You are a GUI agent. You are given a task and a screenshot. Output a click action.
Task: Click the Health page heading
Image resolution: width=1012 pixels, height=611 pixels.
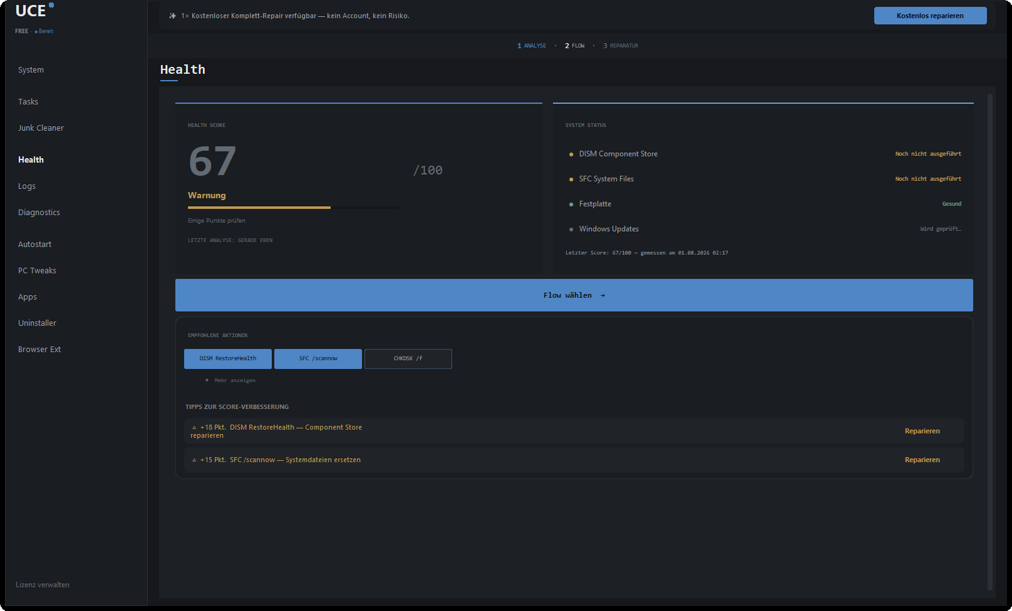pos(182,69)
